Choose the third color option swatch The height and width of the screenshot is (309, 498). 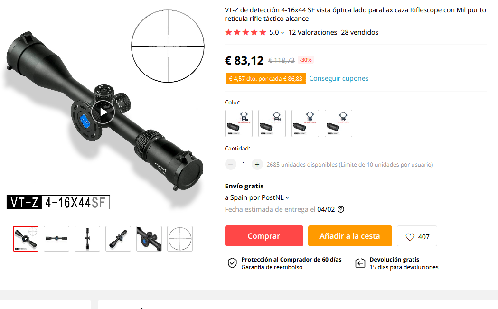coord(305,123)
